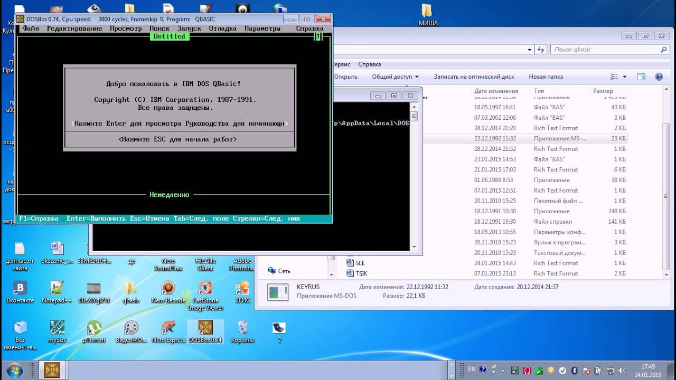
Task: Open the Редактирование menu in QBasic
Action: coord(74,28)
